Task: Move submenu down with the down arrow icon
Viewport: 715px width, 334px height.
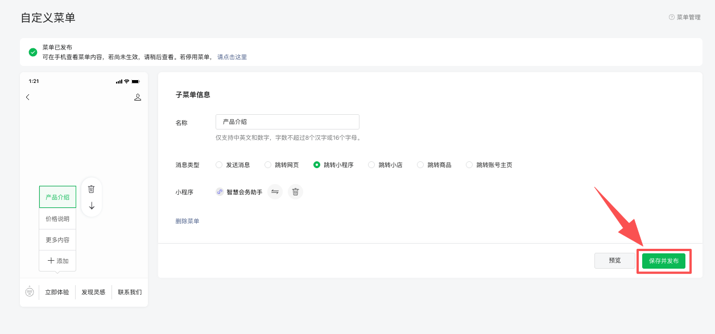Action: point(92,206)
